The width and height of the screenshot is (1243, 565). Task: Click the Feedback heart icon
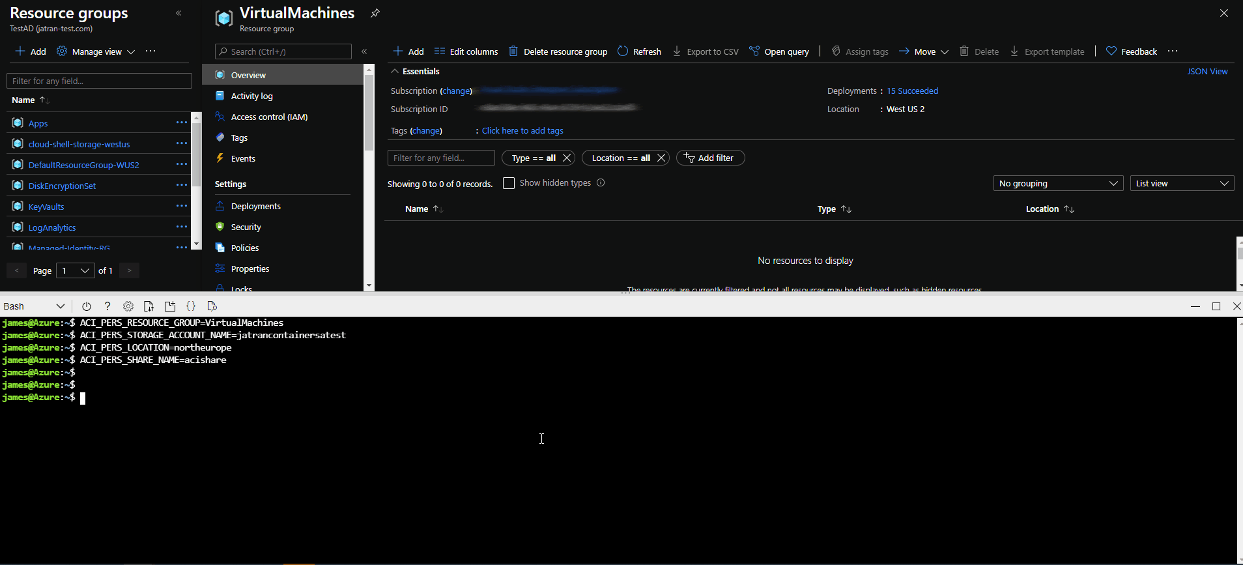pyautogui.click(x=1111, y=51)
